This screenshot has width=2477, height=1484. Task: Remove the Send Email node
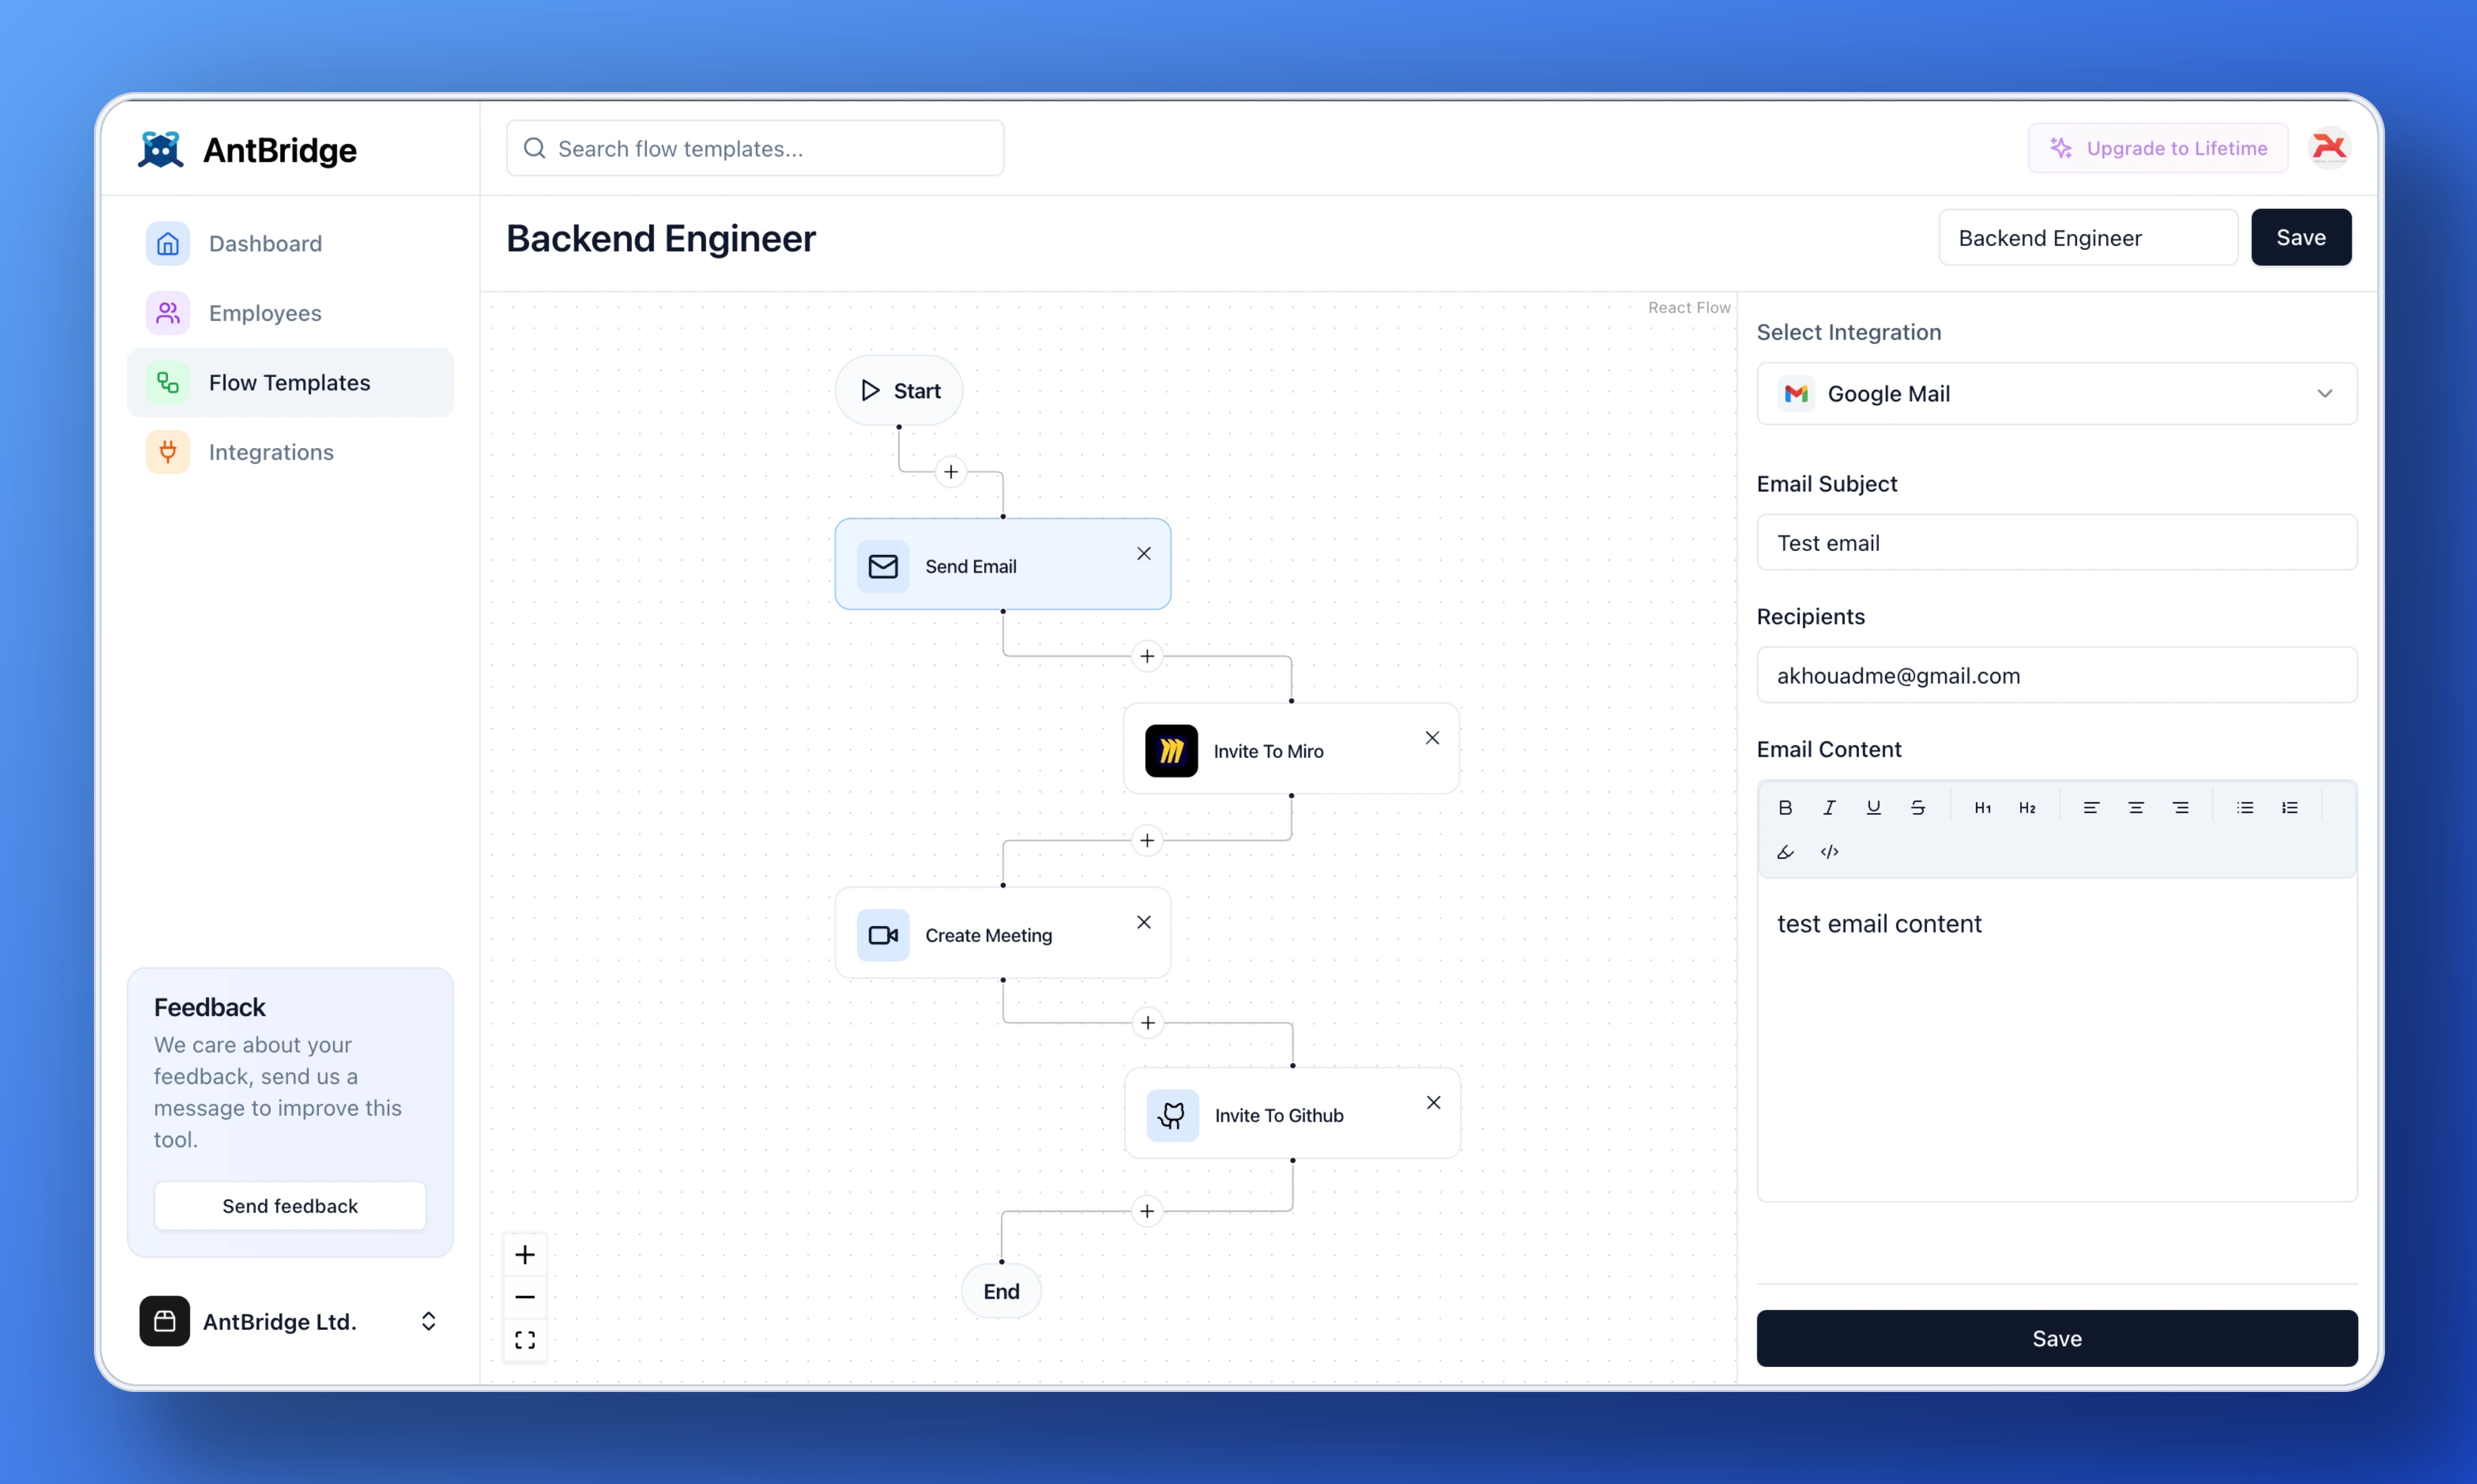(x=1143, y=553)
